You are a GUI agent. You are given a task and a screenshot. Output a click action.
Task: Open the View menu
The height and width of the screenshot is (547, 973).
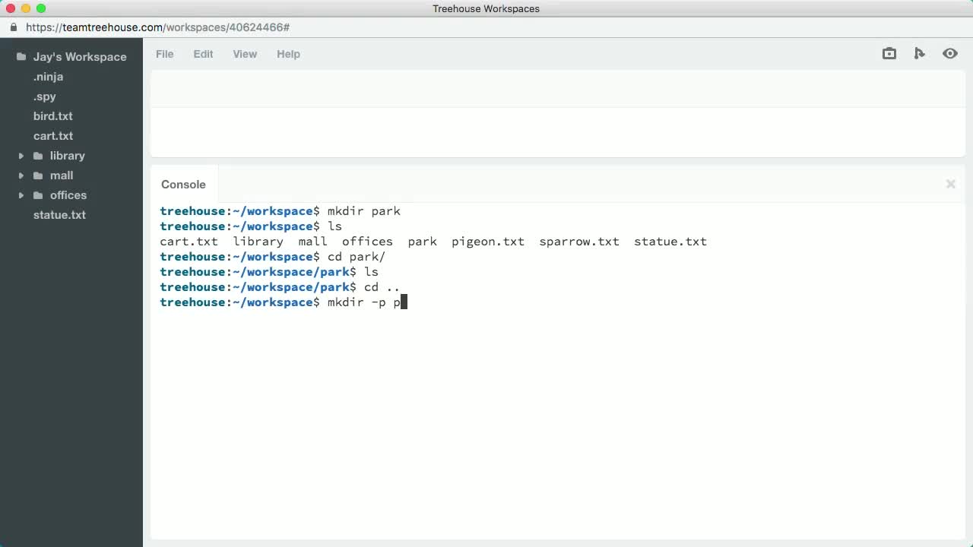(245, 54)
